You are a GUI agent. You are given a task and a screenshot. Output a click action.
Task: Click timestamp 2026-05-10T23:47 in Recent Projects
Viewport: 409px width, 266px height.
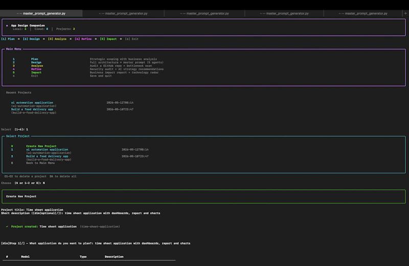(120, 109)
